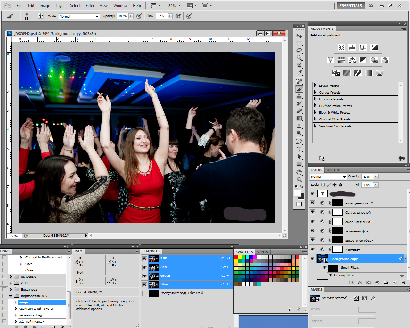This screenshot has width=410, height=328.
Task: Add a Curves adjustment from icons
Action: (x=363, y=47)
